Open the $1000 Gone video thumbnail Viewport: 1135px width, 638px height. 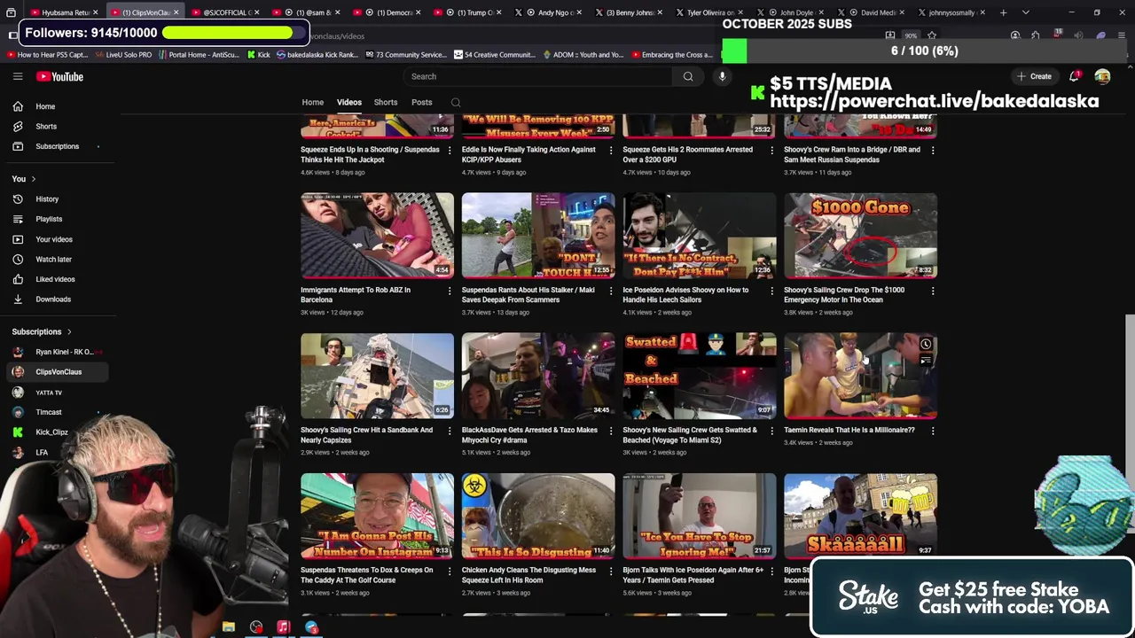[860, 236]
